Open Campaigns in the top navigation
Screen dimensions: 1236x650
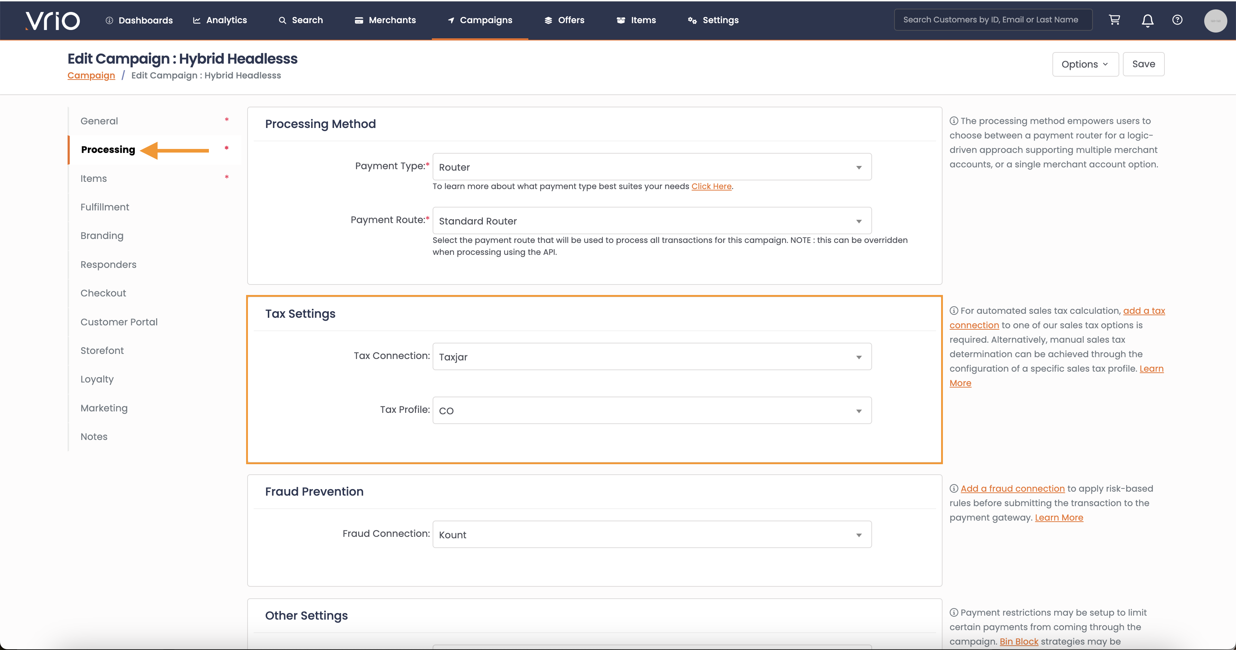point(480,20)
